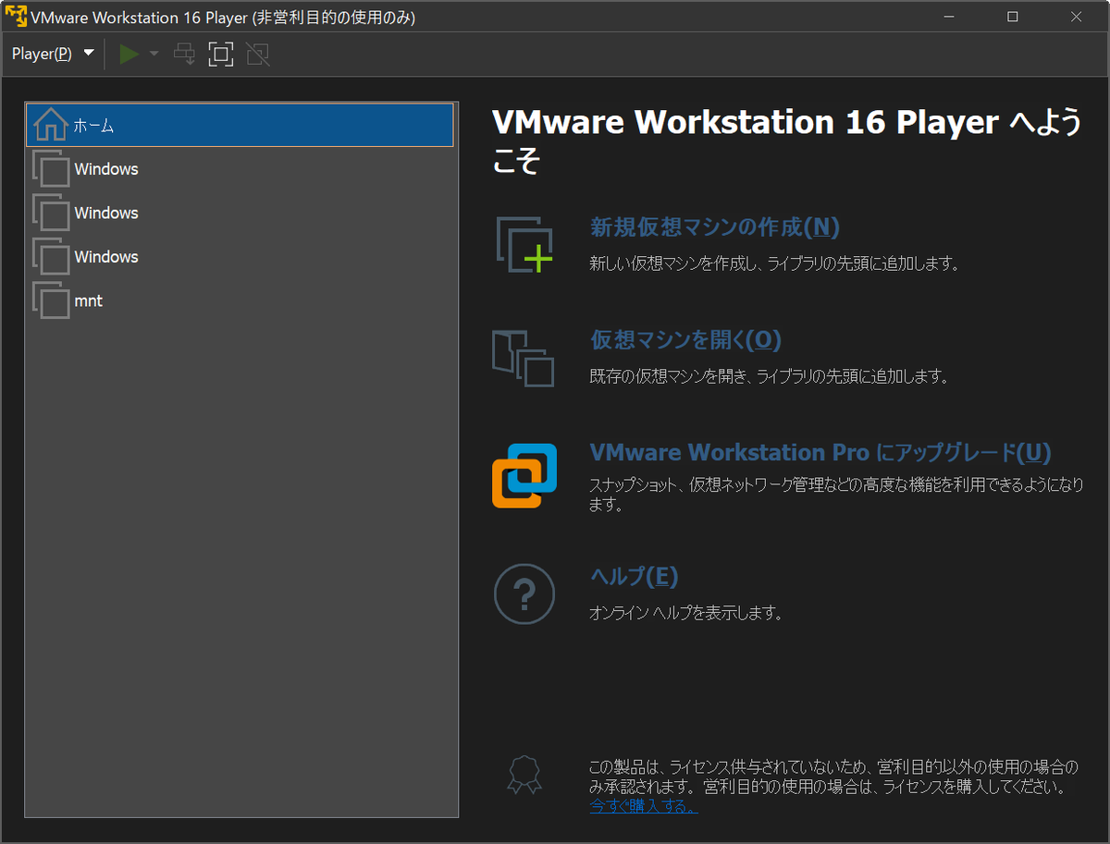
Task: Enter full screen mode via toolbar icon
Action: 220,54
